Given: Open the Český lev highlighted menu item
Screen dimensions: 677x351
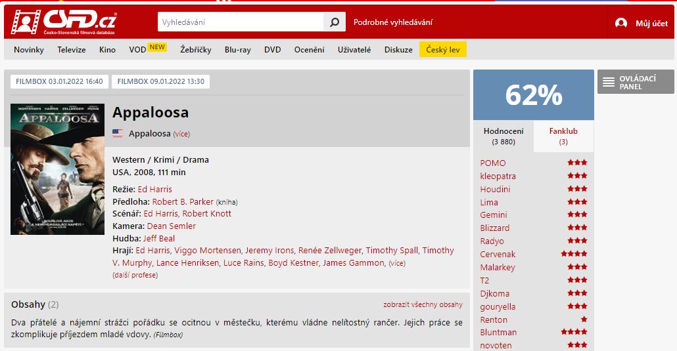Looking at the screenshot, I should pyautogui.click(x=442, y=50).
